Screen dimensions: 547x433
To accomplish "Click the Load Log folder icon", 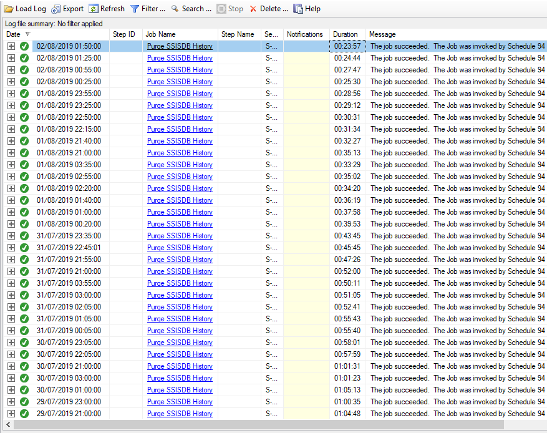I will pyautogui.click(x=9, y=9).
